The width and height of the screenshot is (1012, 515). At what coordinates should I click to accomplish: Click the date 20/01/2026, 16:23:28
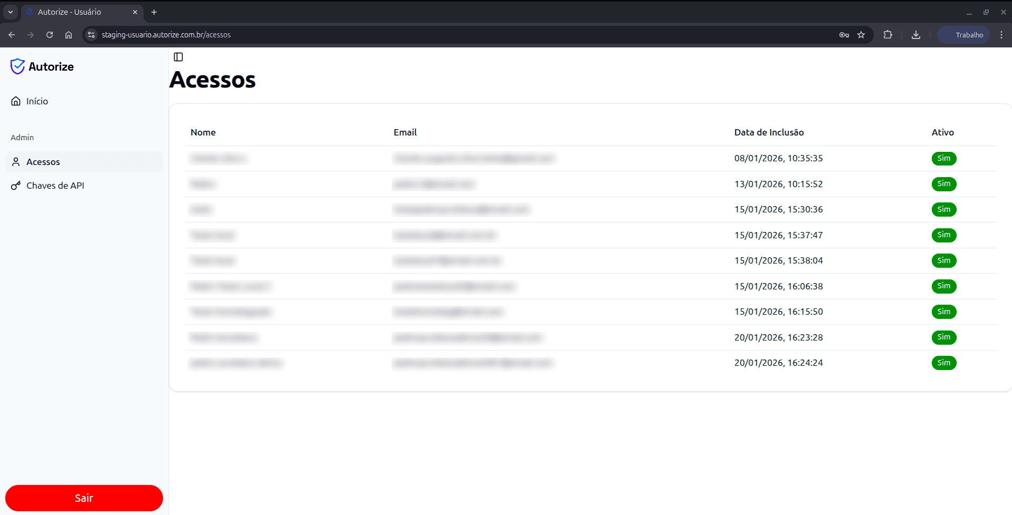coord(778,337)
